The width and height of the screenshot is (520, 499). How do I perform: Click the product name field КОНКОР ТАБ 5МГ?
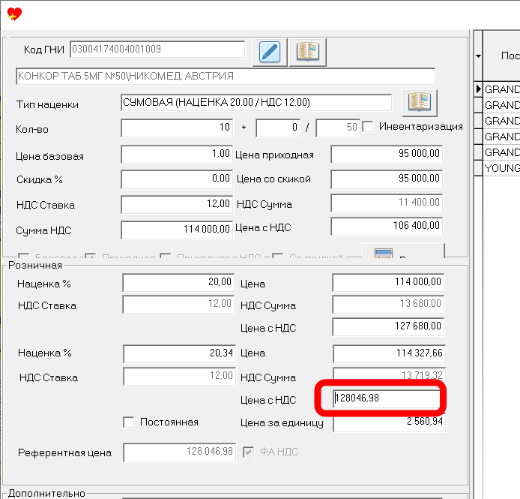pos(226,77)
